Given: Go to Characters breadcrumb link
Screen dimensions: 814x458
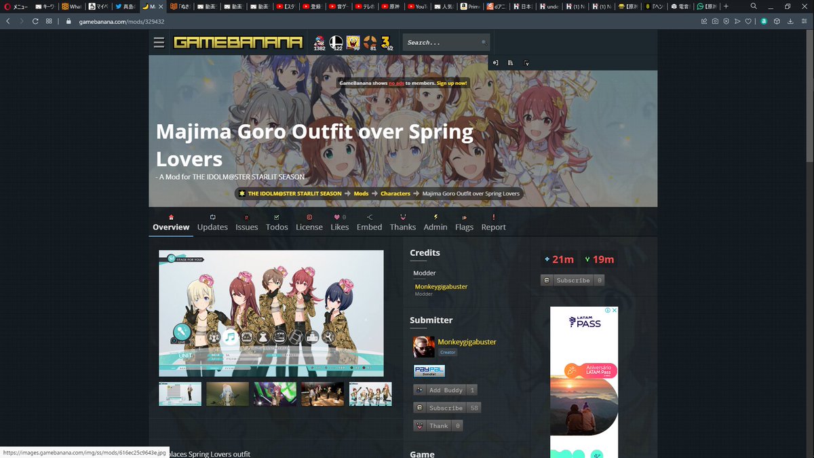Looking at the screenshot, I should tap(395, 193).
